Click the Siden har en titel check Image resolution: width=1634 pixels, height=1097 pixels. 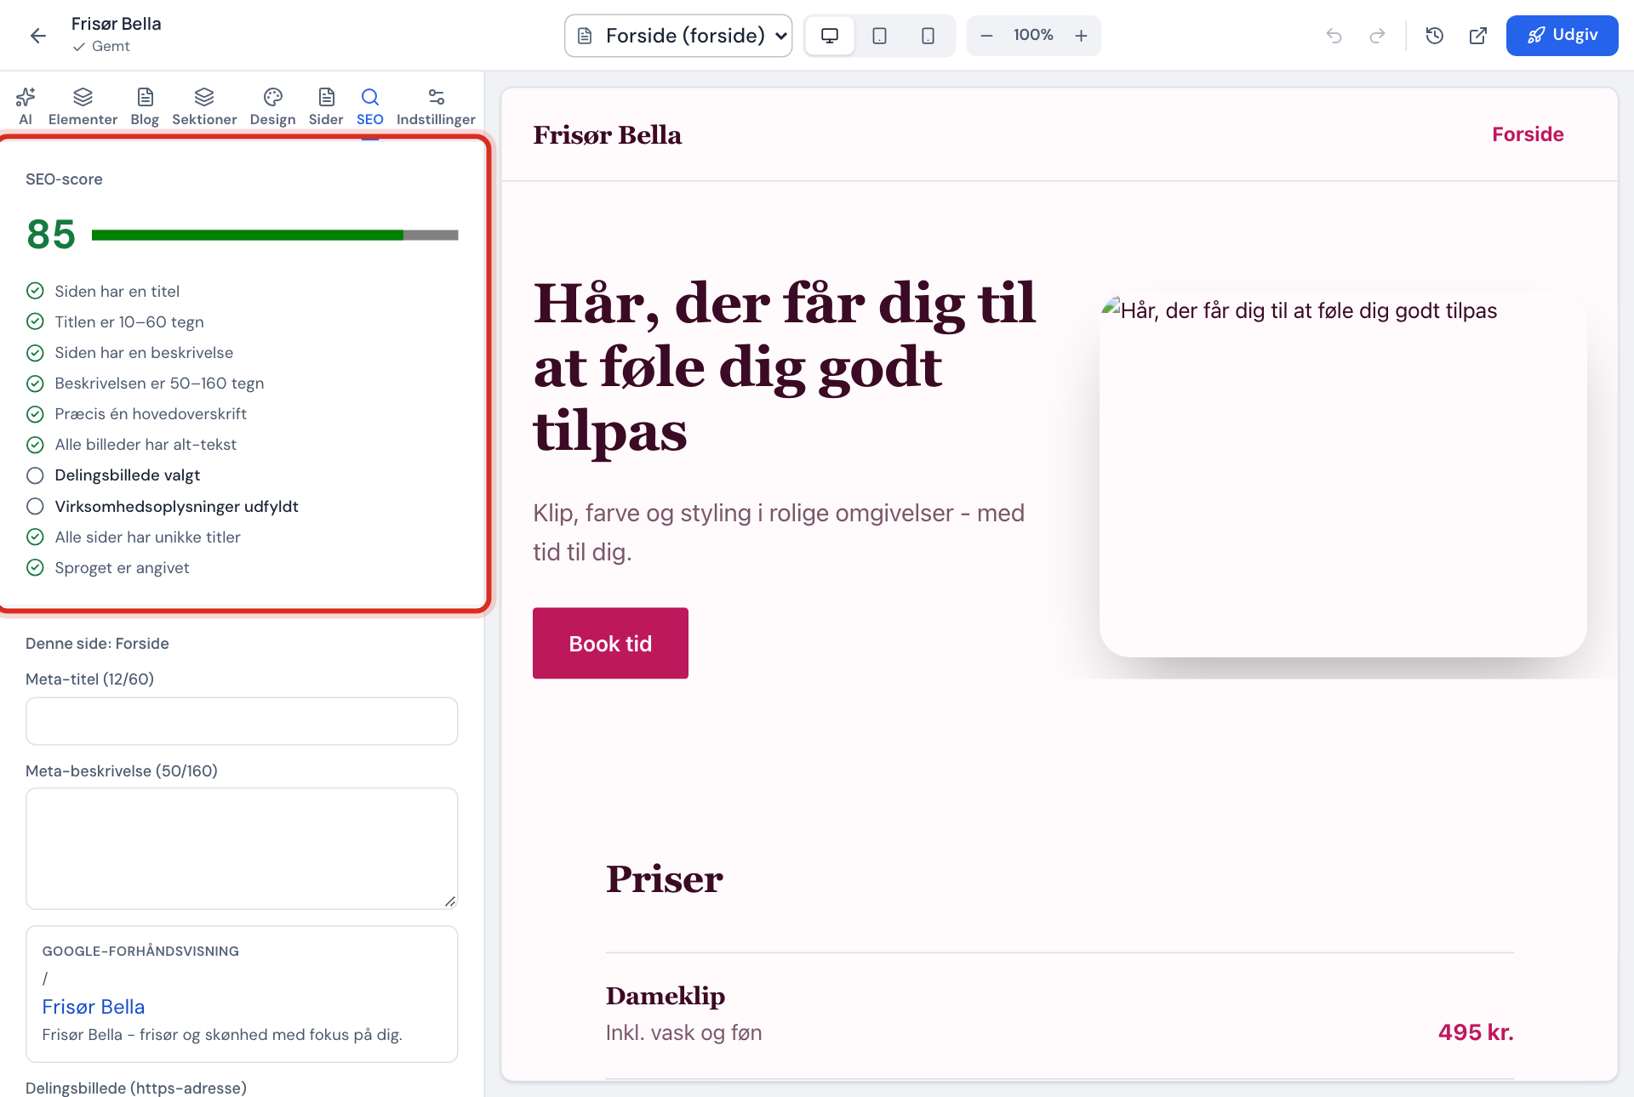coord(103,292)
